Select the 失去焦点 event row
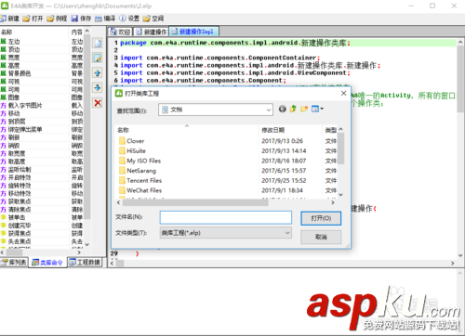The image size is (465, 336). 42,241
